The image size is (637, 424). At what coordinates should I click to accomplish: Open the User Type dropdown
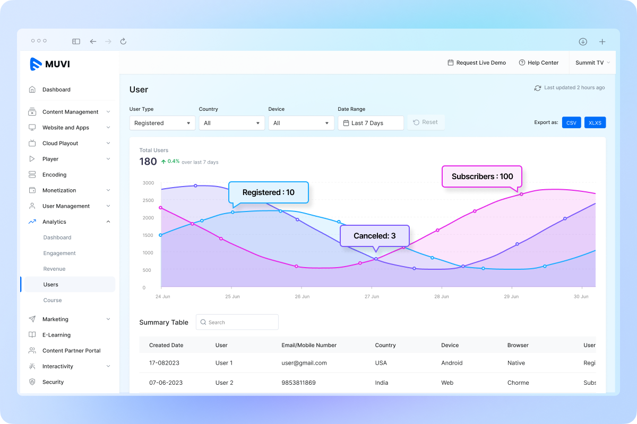pos(162,123)
